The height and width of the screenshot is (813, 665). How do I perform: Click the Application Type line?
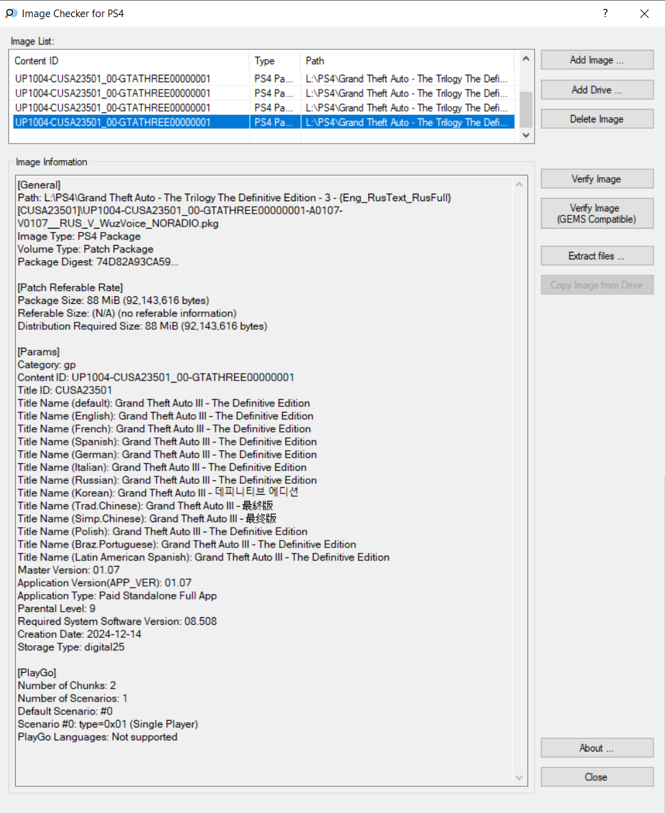117,596
